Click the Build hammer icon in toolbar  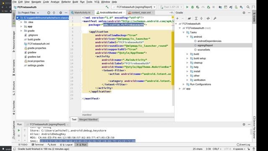pyautogui.click(x=107, y=7)
